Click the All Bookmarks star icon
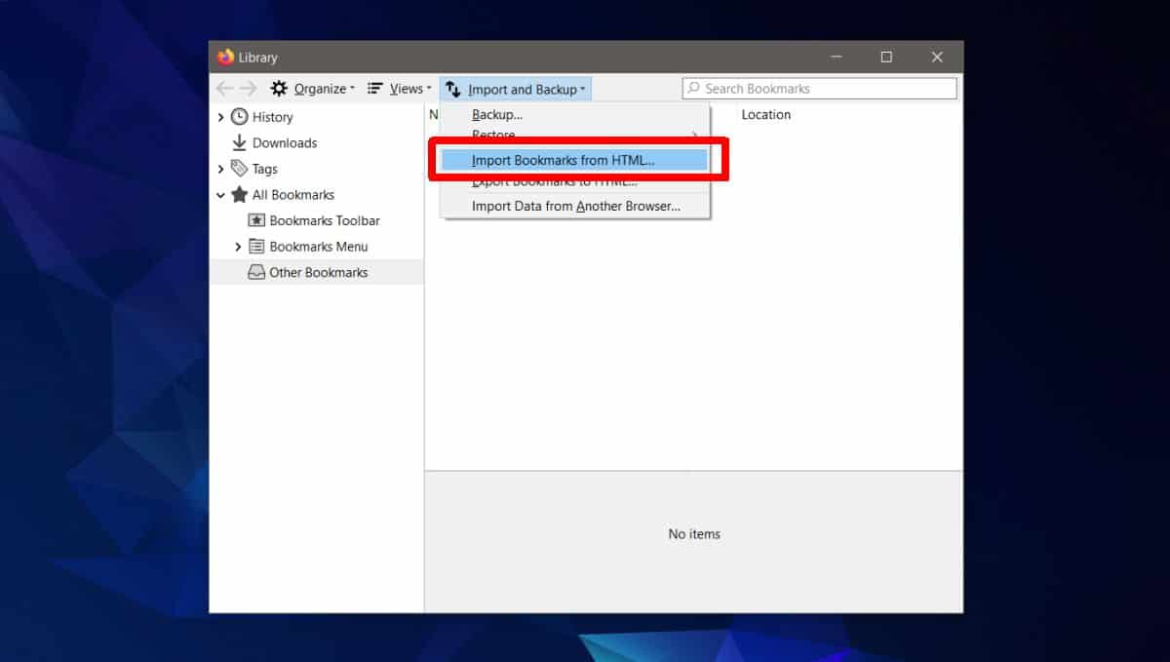This screenshot has width=1170, height=662. click(x=239, y=195)
